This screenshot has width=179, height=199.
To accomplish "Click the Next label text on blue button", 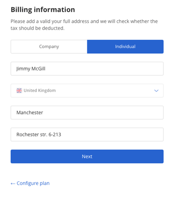I will [87, 156].
